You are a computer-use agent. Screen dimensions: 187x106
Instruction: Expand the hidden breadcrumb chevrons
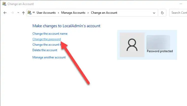[34, 12]
